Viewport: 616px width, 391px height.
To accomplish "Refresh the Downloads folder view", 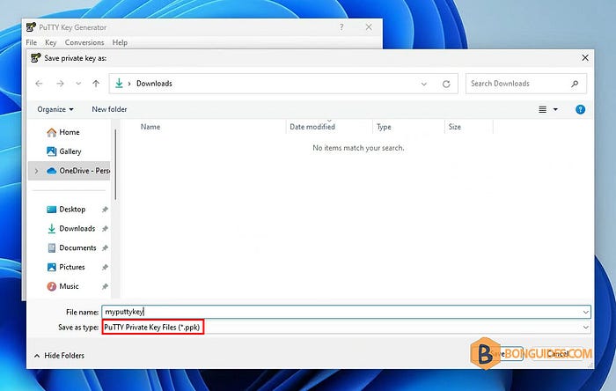I will (x=446, y=84).
